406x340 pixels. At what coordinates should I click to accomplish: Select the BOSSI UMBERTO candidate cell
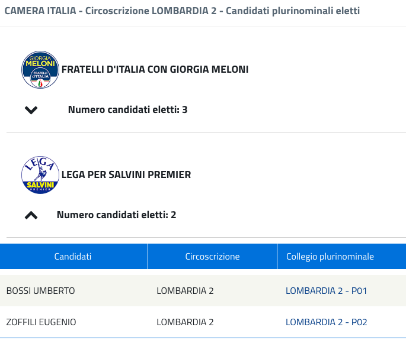41,291
